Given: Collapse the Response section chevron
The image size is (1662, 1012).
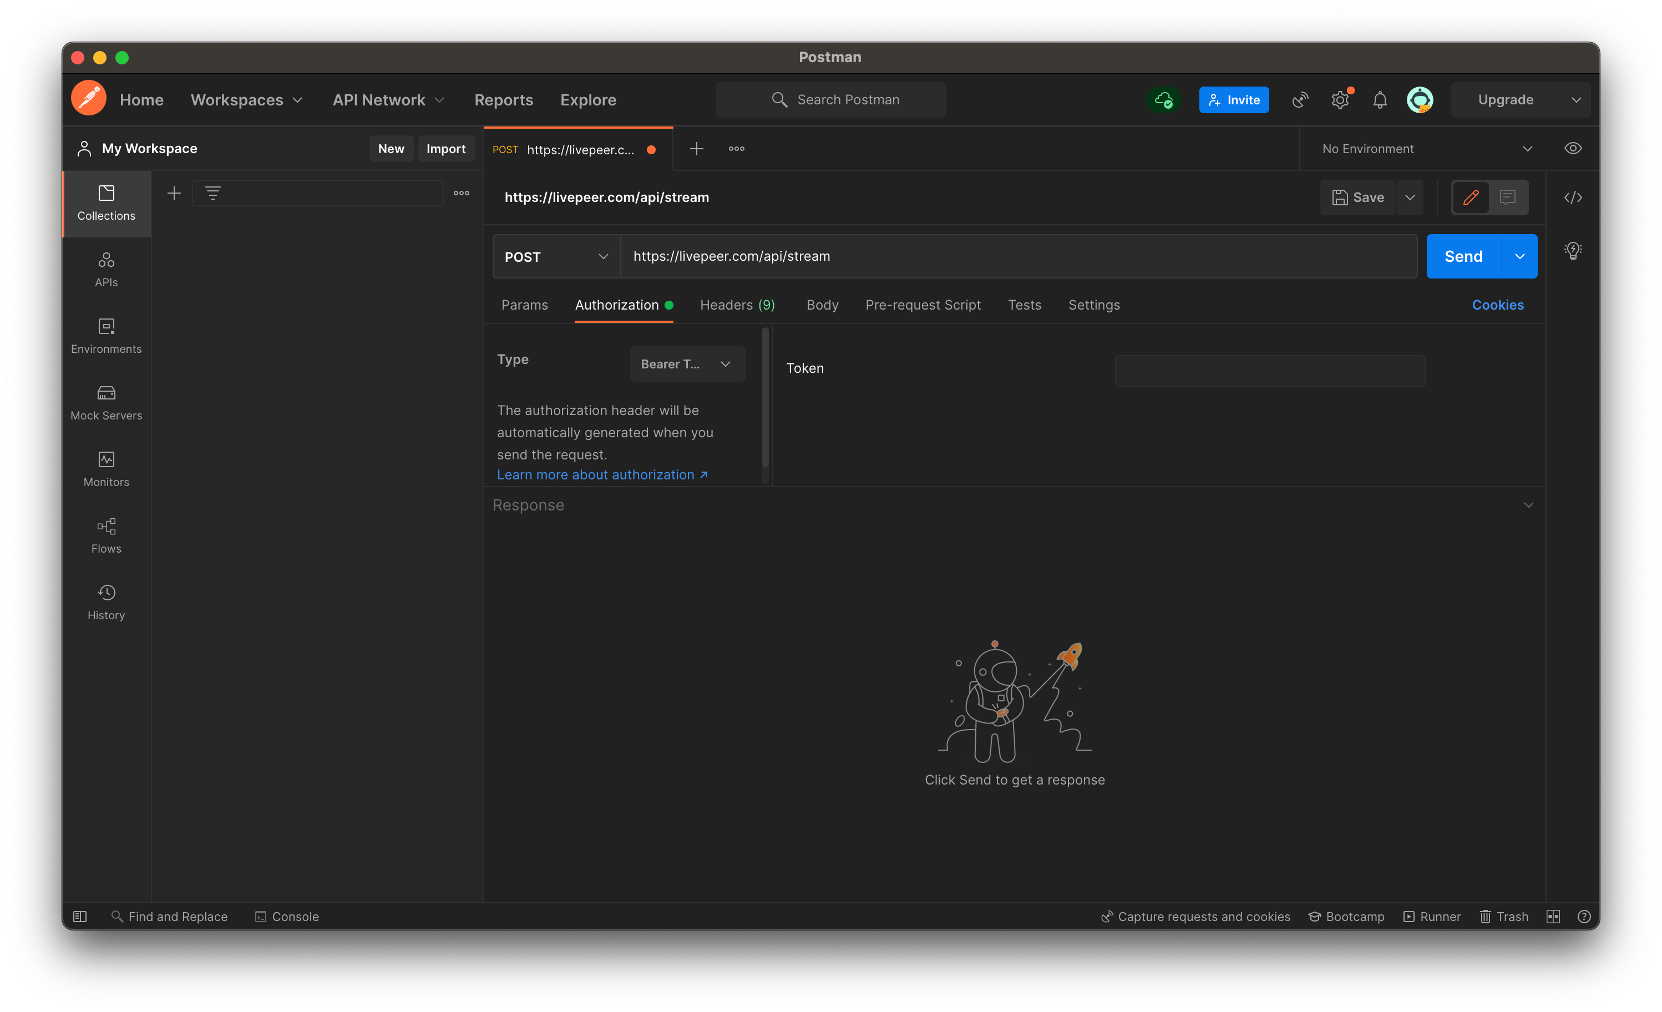Looking at the screenshot, I should [x=1528, y=505].
